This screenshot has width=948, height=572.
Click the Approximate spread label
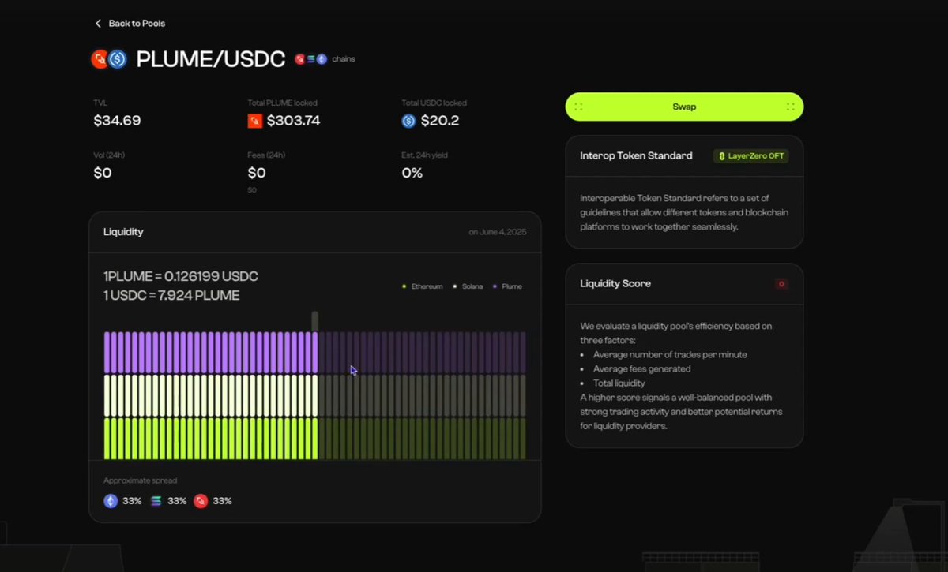pyautogui.click(x=141, y=480)
